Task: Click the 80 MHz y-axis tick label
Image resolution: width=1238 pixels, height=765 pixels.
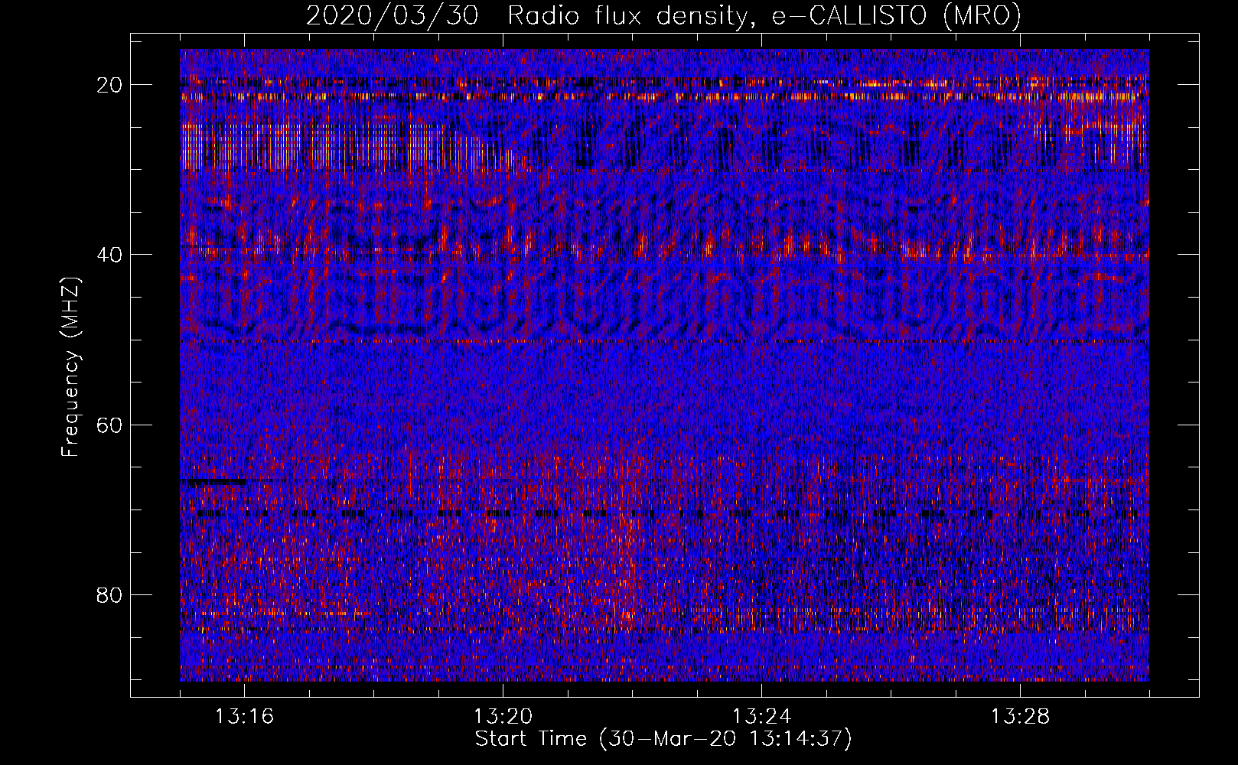Action: click(110, 595)
